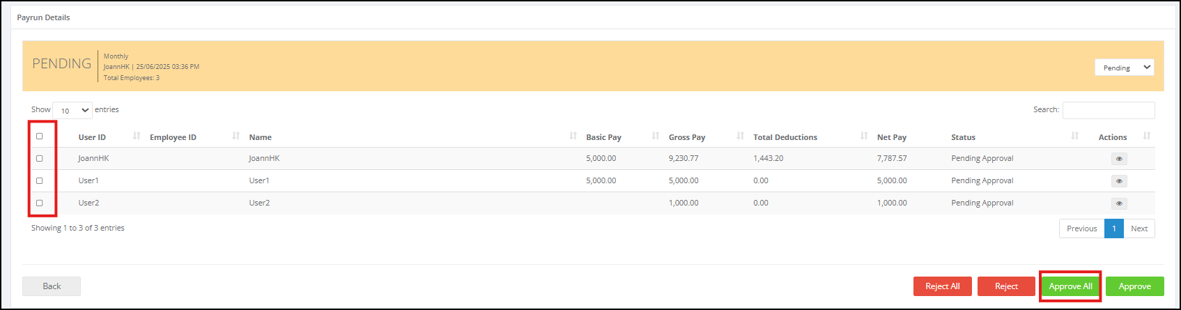Screen dimensions: 1181x310
Task: Focus the table Search field
Action: 1109,110
